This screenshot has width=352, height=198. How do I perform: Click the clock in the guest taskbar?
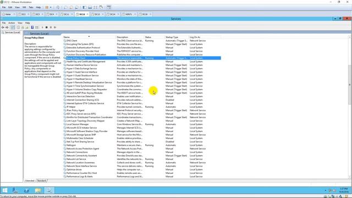343,190
